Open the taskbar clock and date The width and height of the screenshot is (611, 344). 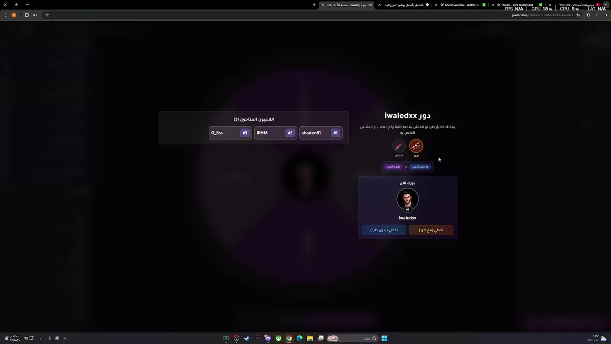tap(15, 338)
